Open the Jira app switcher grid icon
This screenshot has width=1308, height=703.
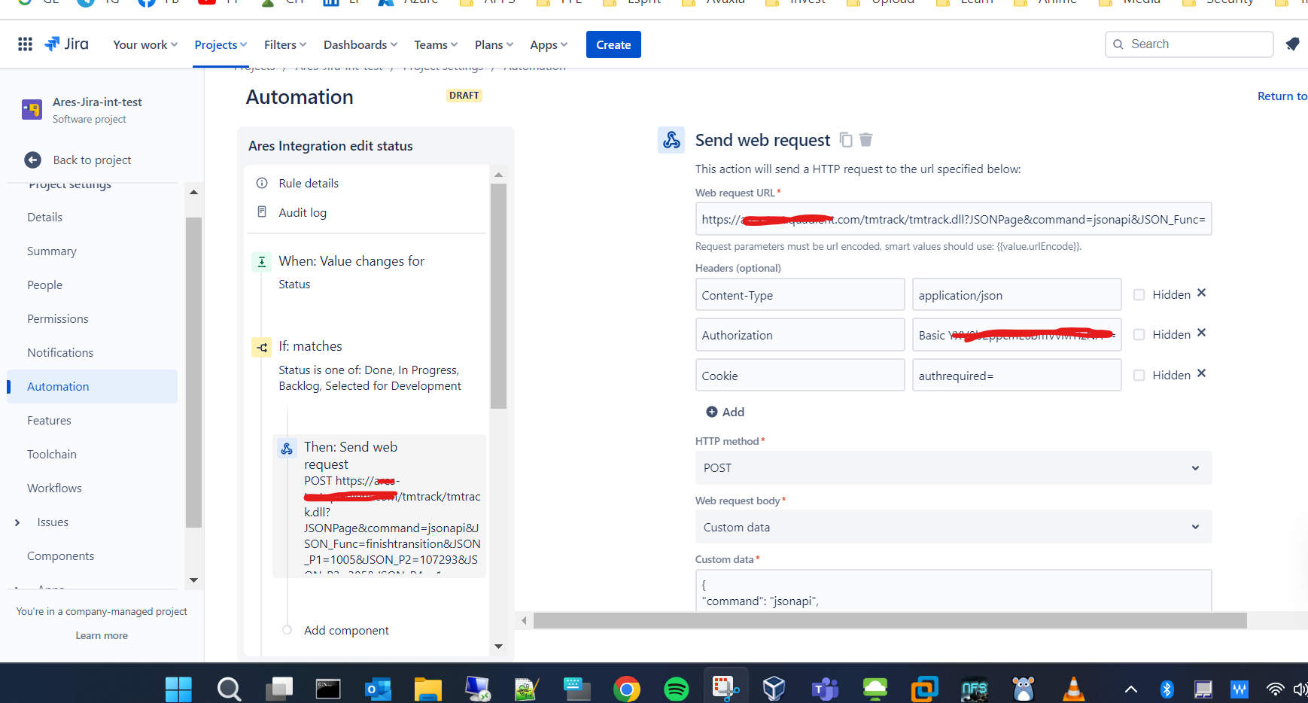(25, 44)
